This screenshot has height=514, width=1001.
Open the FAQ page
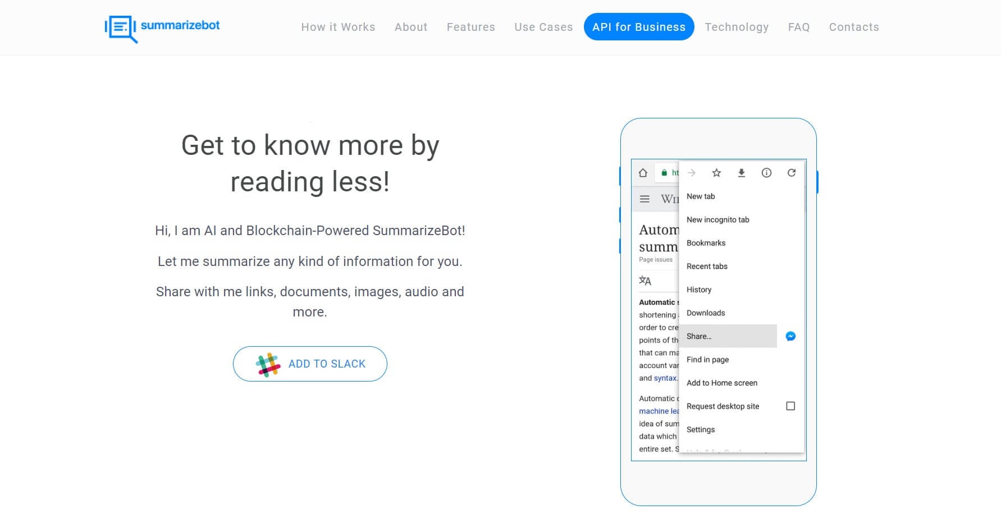click(x=799, y=27)
